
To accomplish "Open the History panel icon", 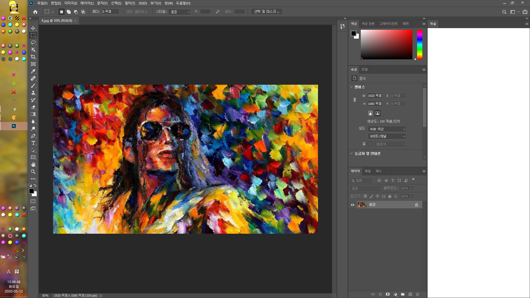I will tap(343, 26).
